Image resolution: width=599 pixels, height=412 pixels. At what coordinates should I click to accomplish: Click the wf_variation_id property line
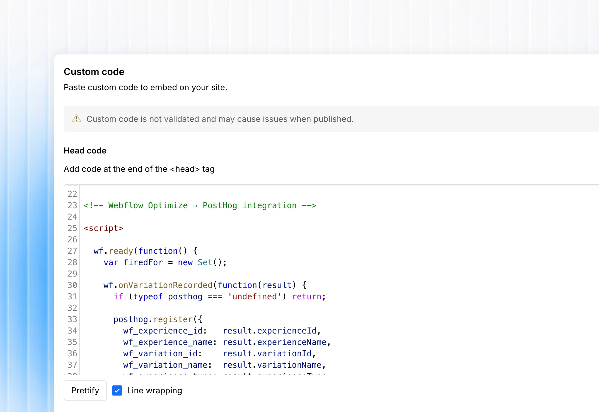(x=220, y=353)
